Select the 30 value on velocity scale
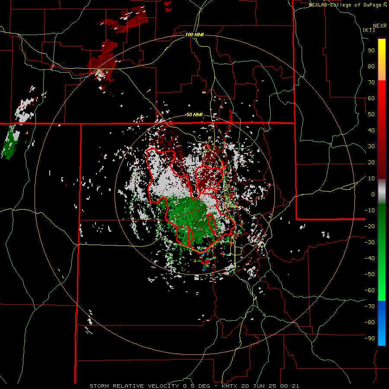389x389 pixels. pos(371,147)
